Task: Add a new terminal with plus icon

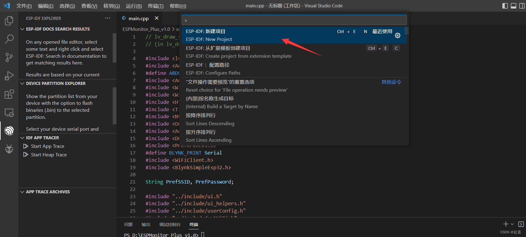Action: point(506,224)
